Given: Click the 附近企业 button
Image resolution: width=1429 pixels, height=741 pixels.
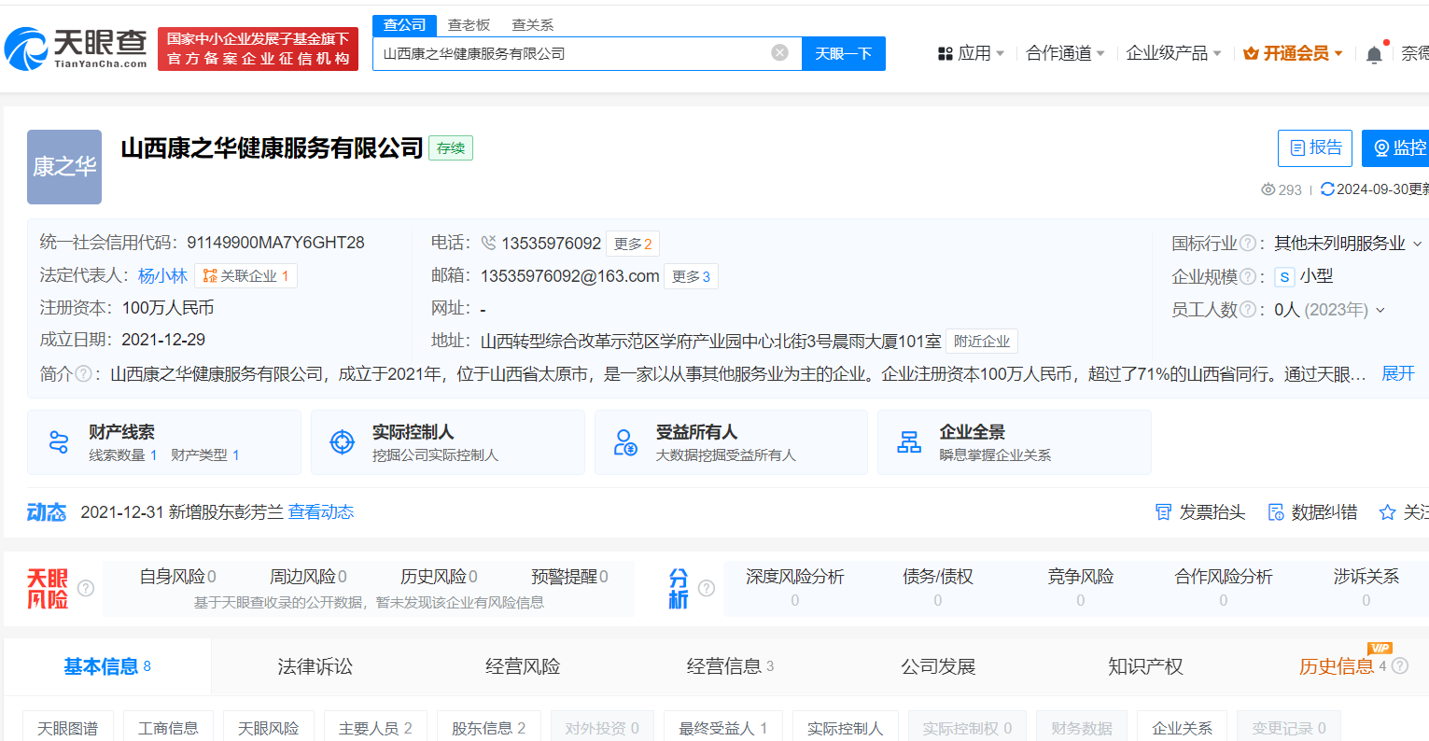Looking at the screenshot, I should click(x=982, y=342).
